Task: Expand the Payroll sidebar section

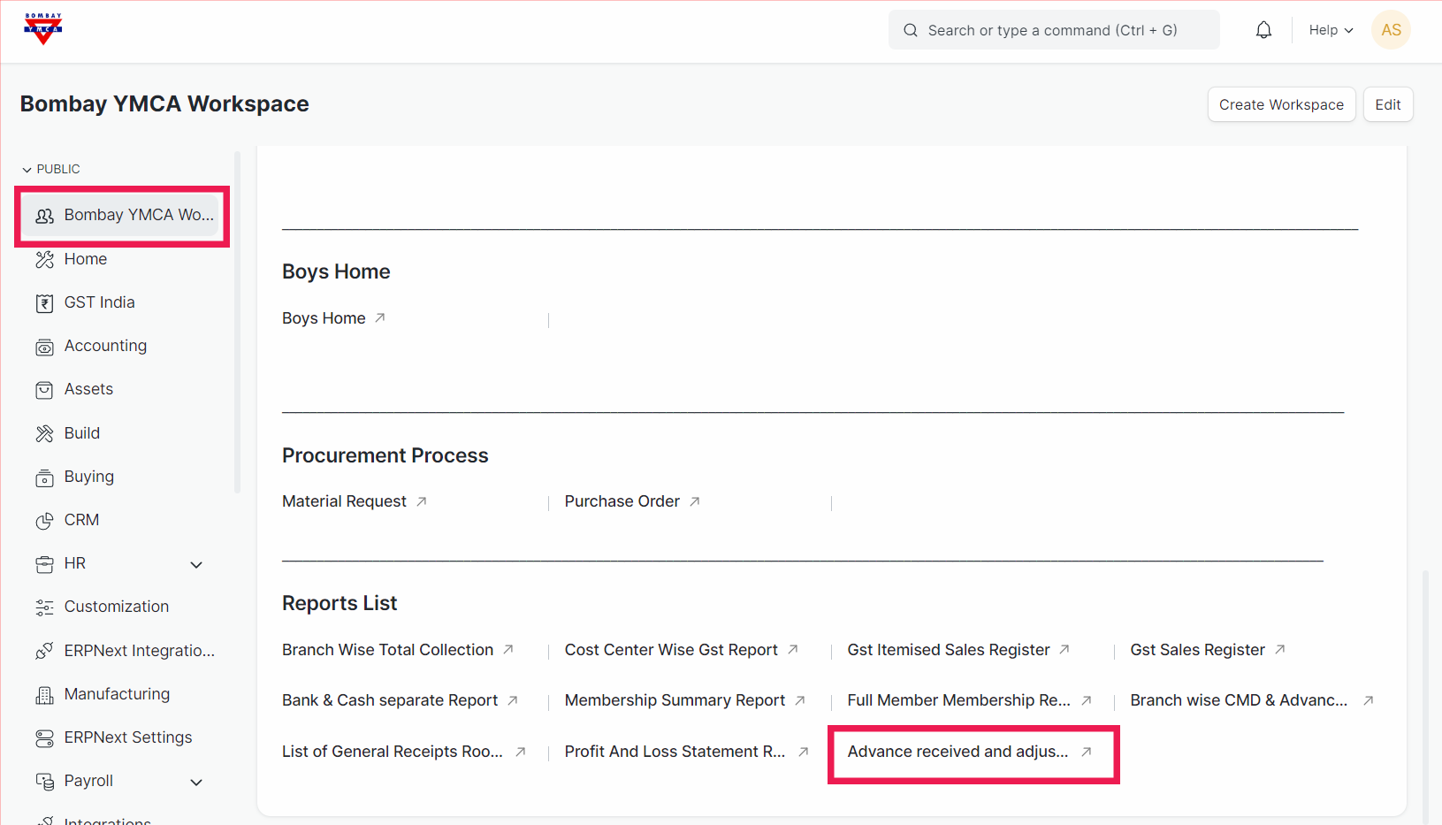Action: [196, 782]
